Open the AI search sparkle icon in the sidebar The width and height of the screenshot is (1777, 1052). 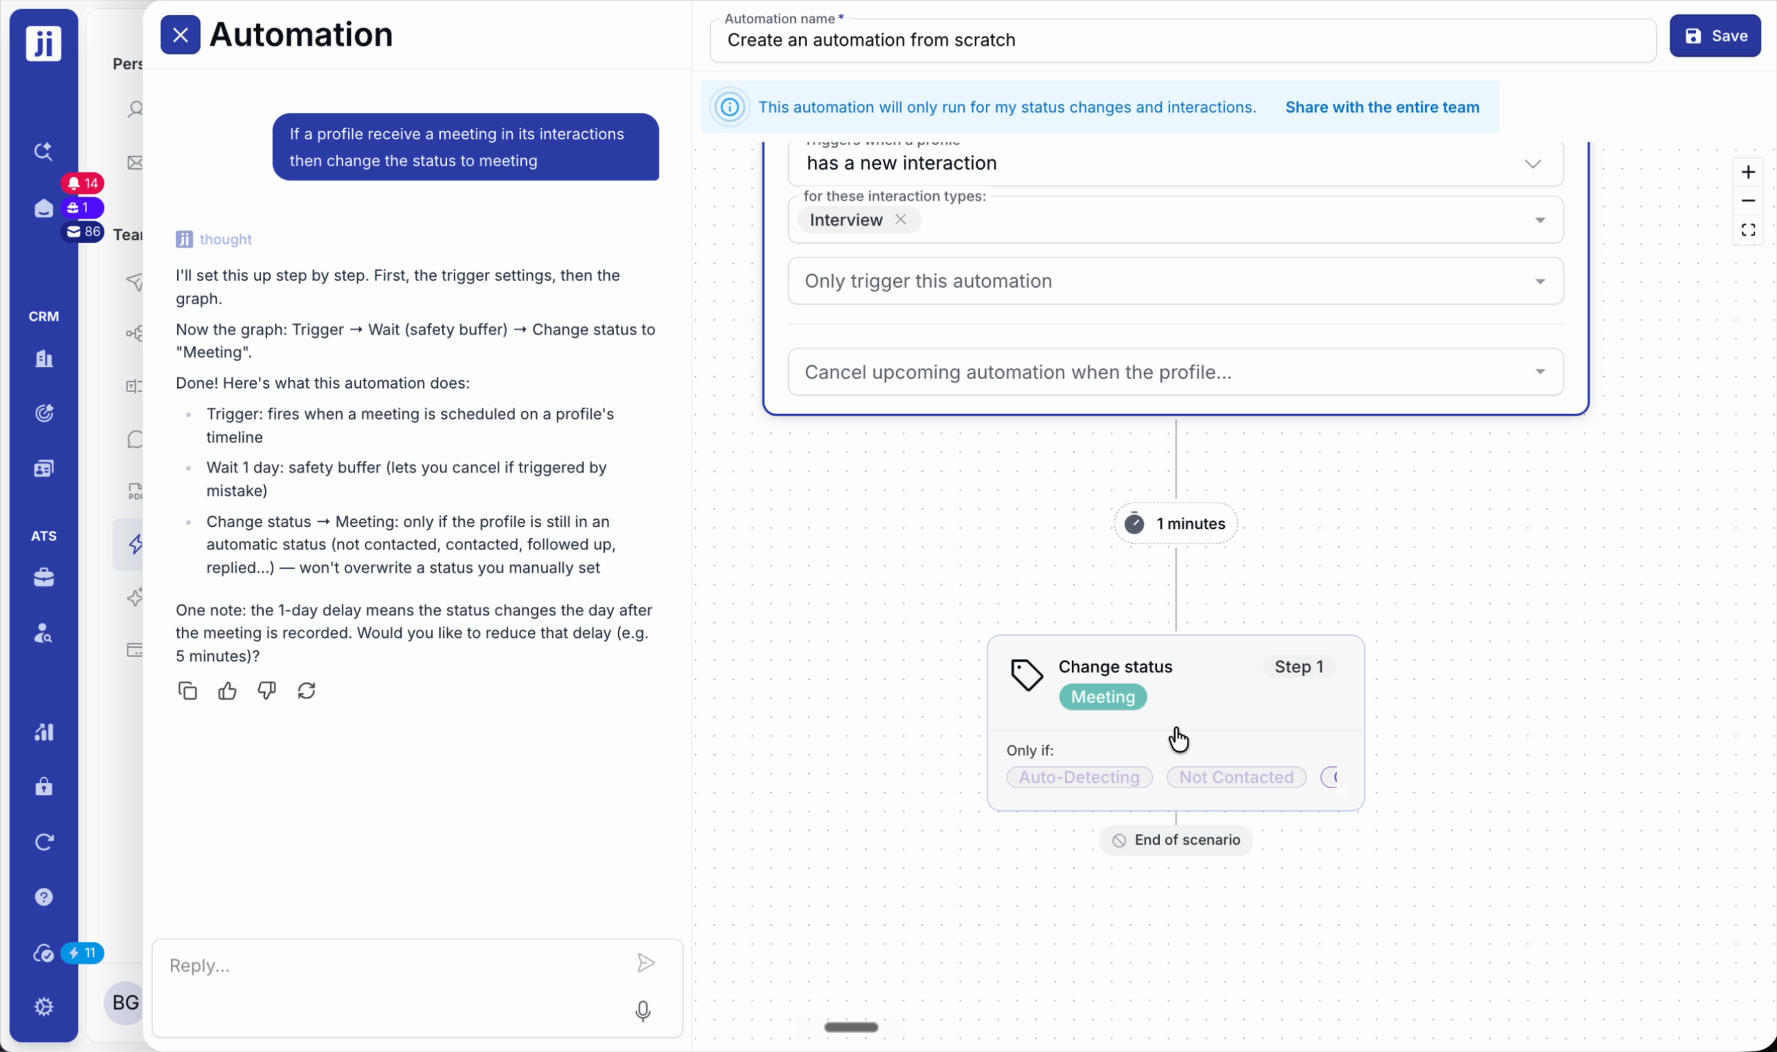pos(44,151)
